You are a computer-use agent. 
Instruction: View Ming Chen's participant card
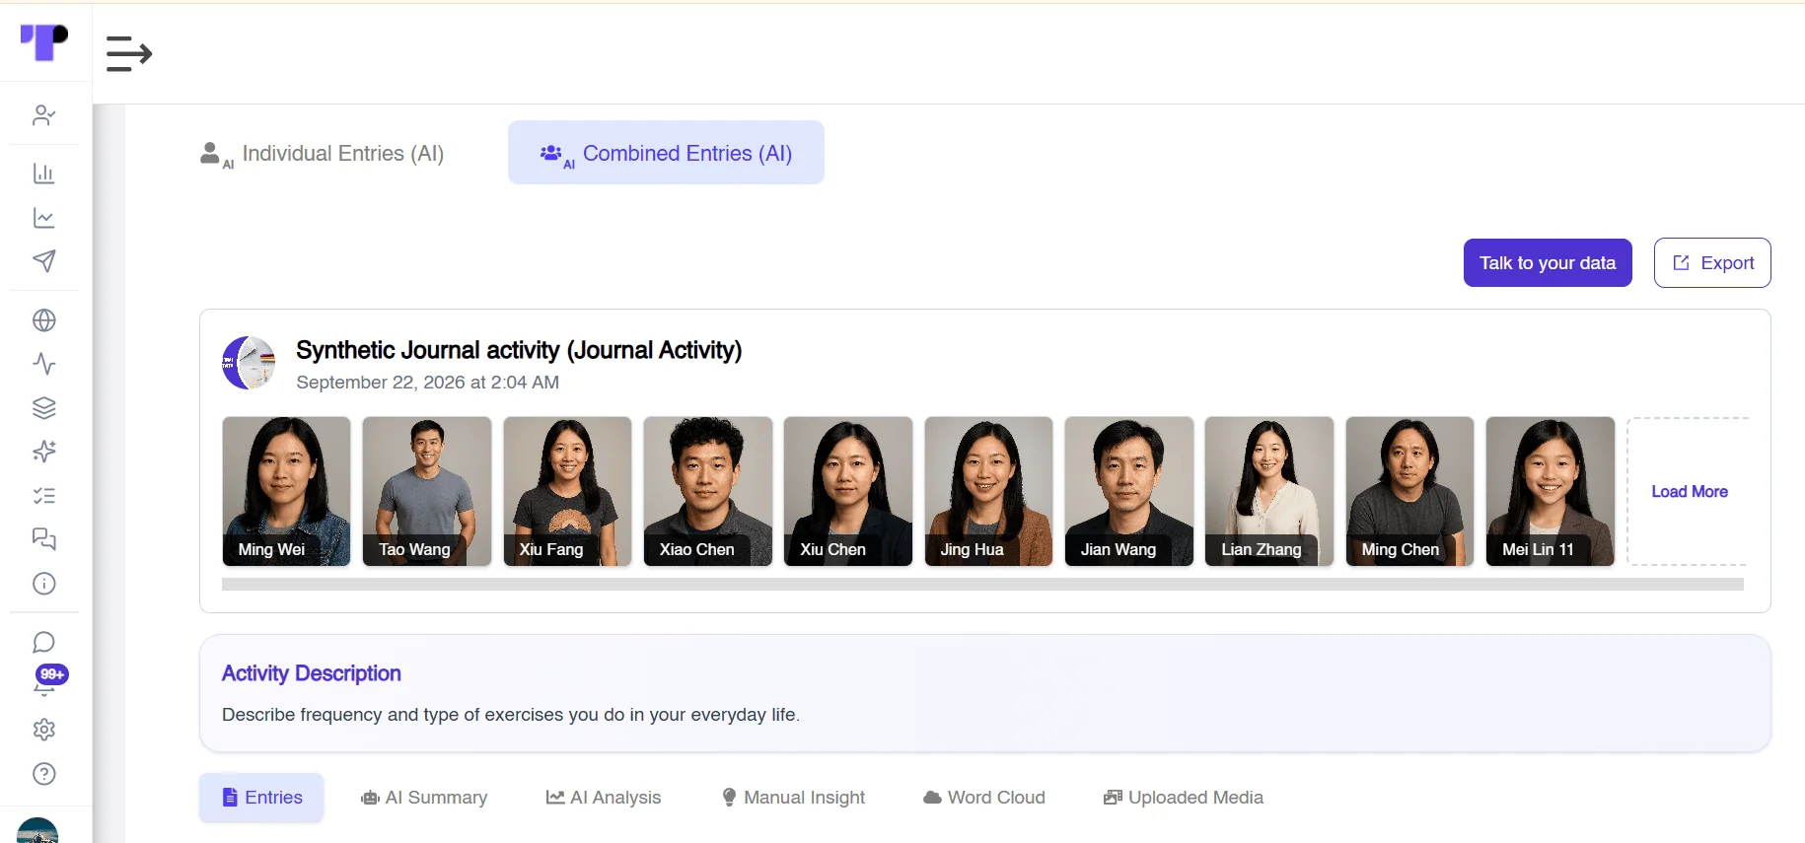1409,491
